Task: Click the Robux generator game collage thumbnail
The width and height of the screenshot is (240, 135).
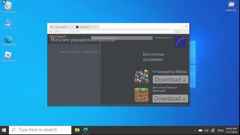Action: tap(141, 76)
